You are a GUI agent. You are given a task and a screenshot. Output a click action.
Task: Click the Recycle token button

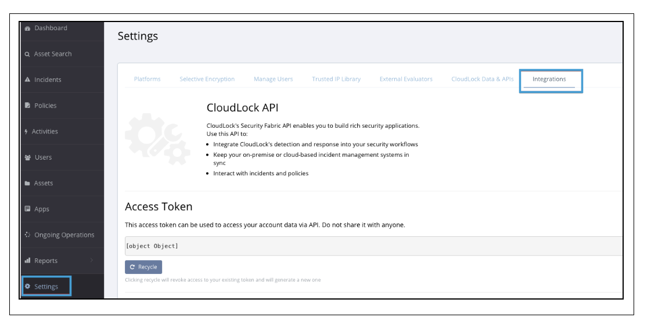click(143, 267)
